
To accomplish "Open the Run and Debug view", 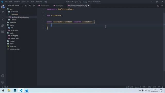I will pyautogui.click(x=3, y=25).
